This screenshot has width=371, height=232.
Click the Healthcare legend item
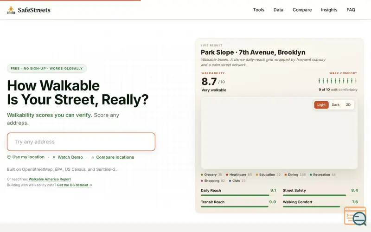238,175
